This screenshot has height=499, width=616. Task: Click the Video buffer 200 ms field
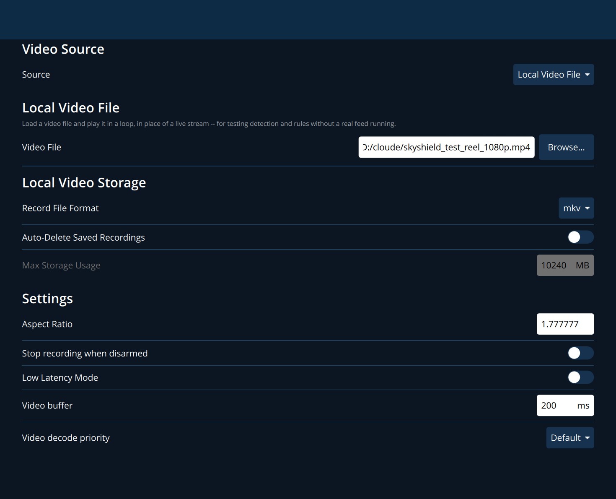[565, 405]
